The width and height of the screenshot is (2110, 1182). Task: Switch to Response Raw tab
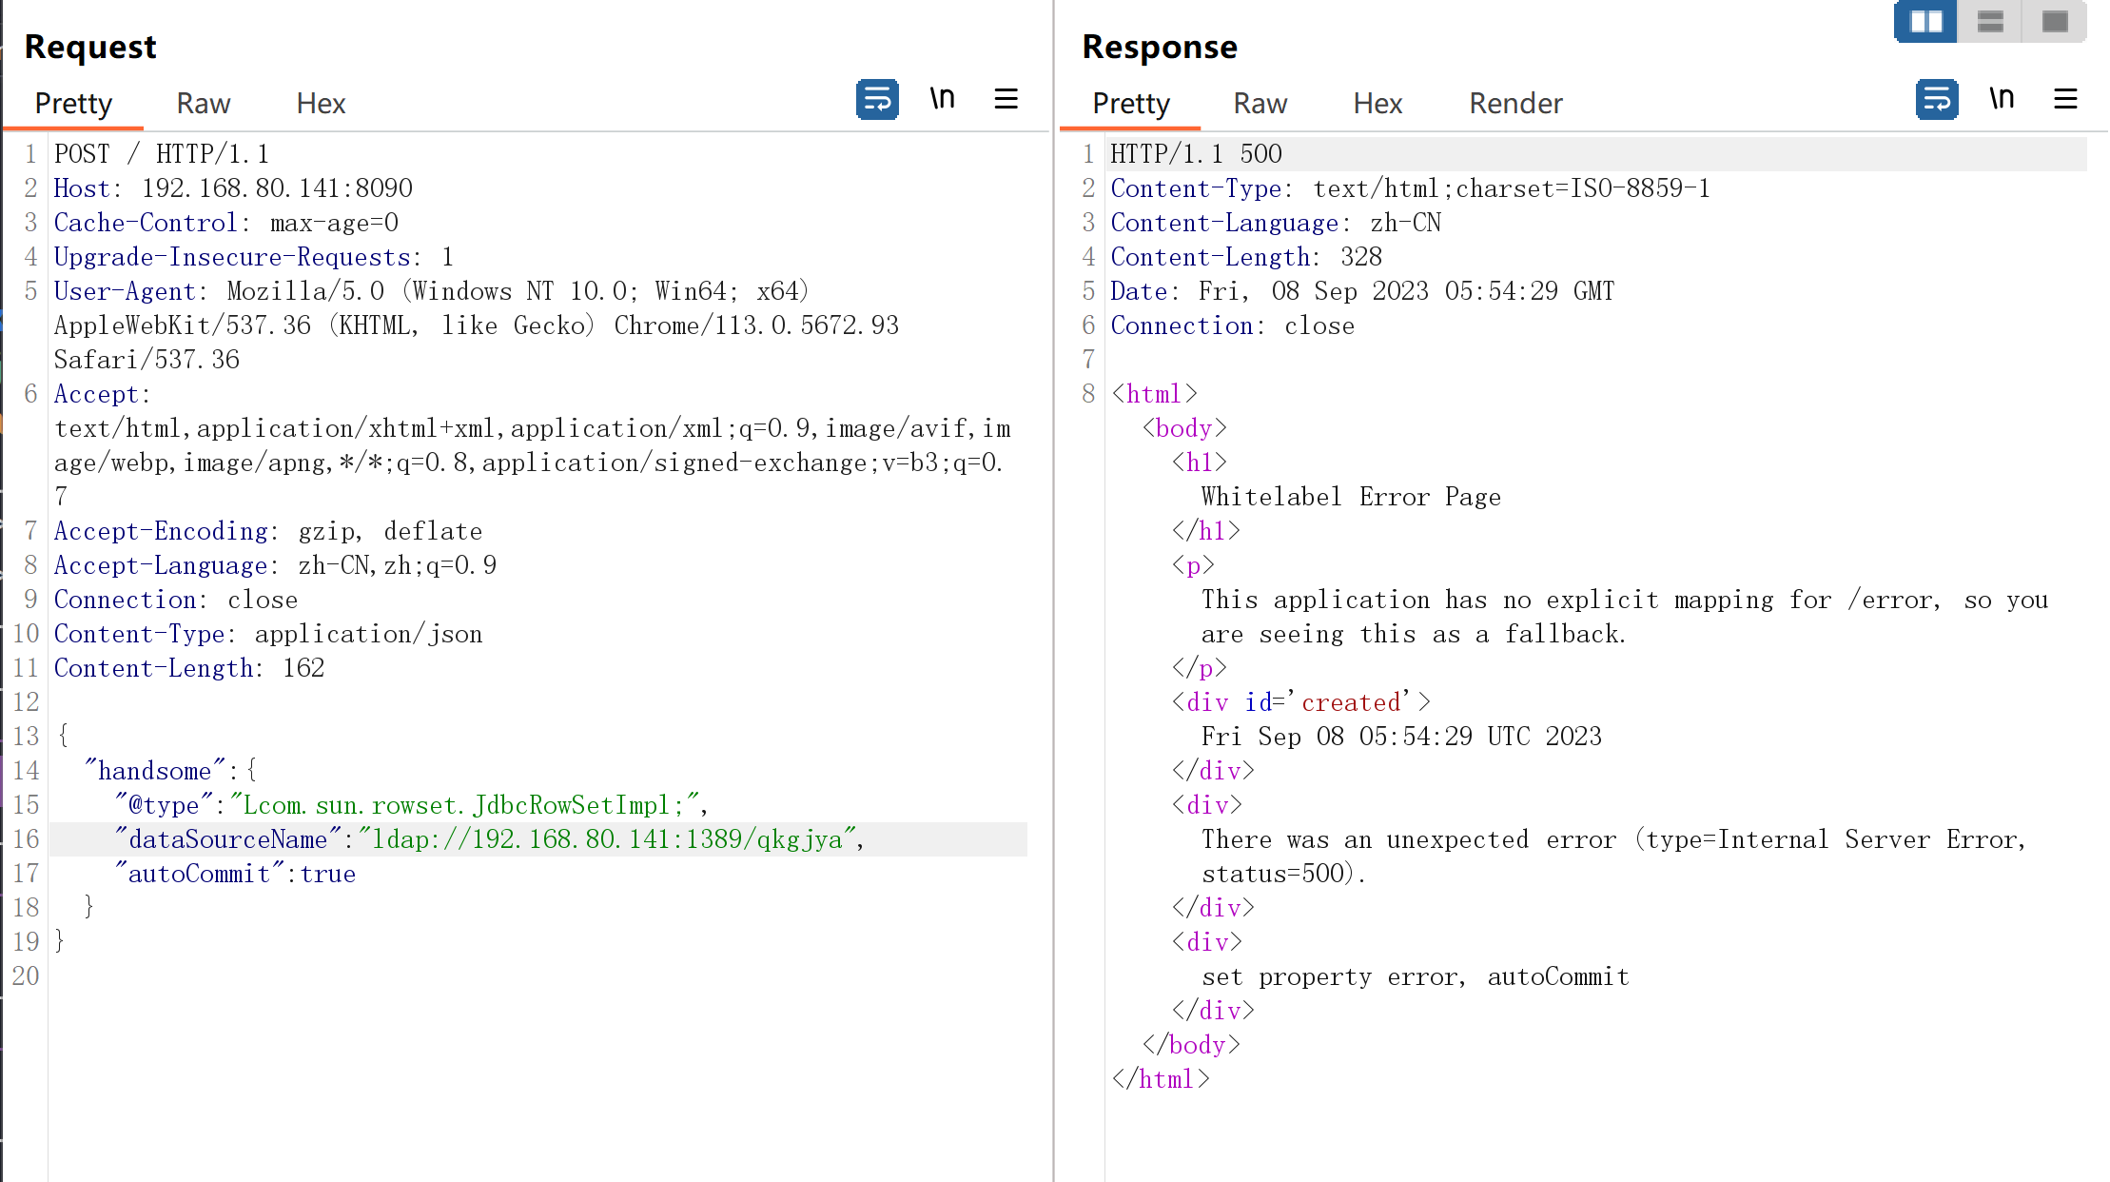(1260, 103)
